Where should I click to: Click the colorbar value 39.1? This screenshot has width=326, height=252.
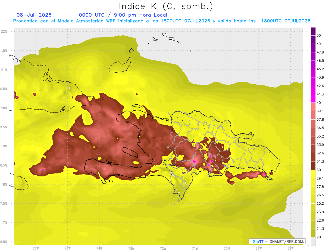[320, 111]
